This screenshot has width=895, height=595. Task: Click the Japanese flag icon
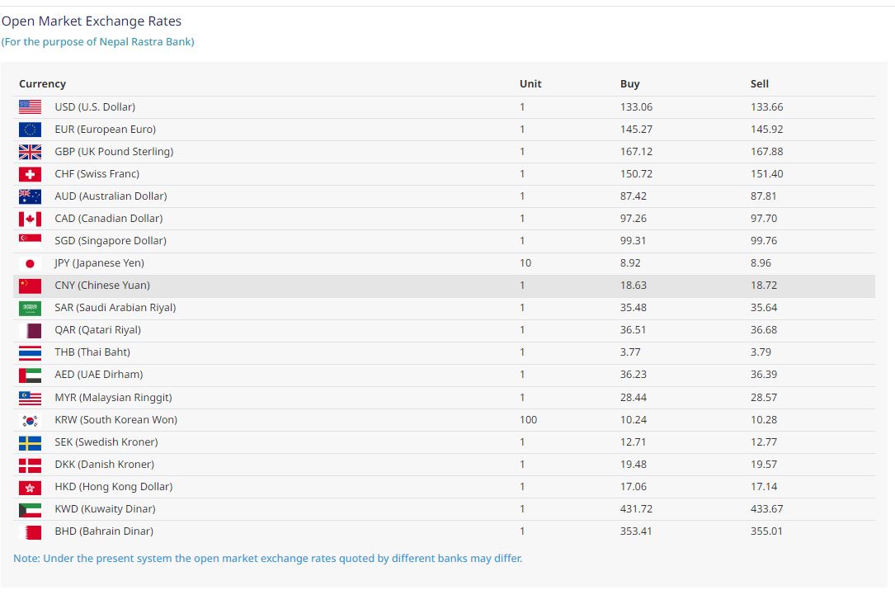pyautogui.click(x=30, y=263)
